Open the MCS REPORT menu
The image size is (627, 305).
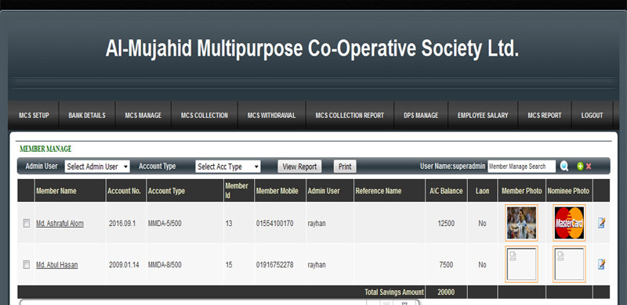(545, 116)
